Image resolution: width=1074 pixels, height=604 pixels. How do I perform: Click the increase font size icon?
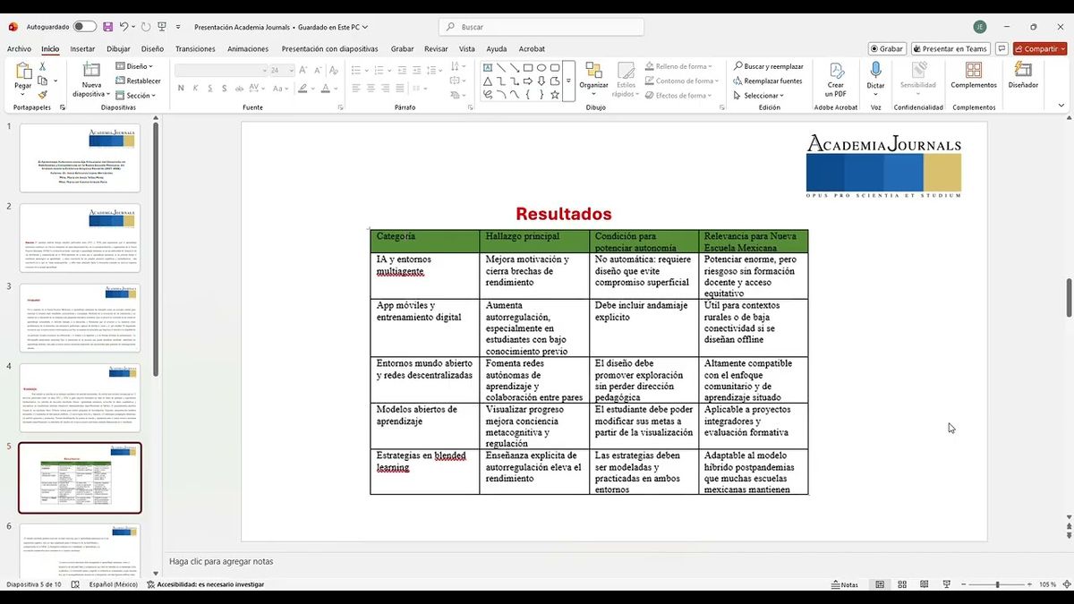pyautogui.click(x=303, y=70)
